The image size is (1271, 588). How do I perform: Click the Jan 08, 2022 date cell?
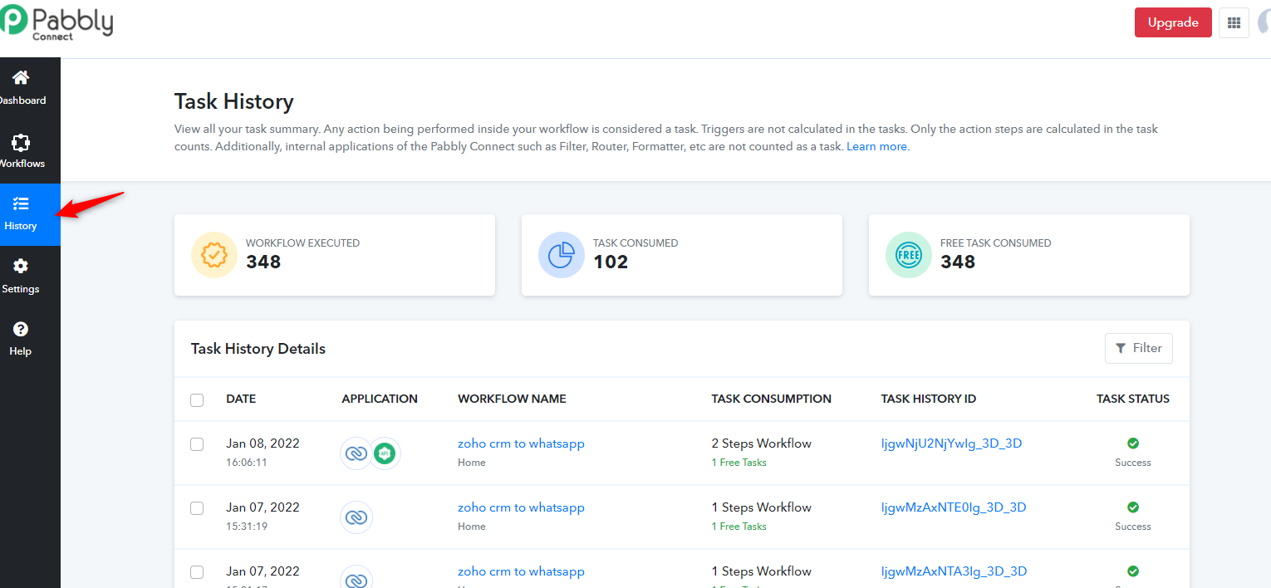[263, 443]
